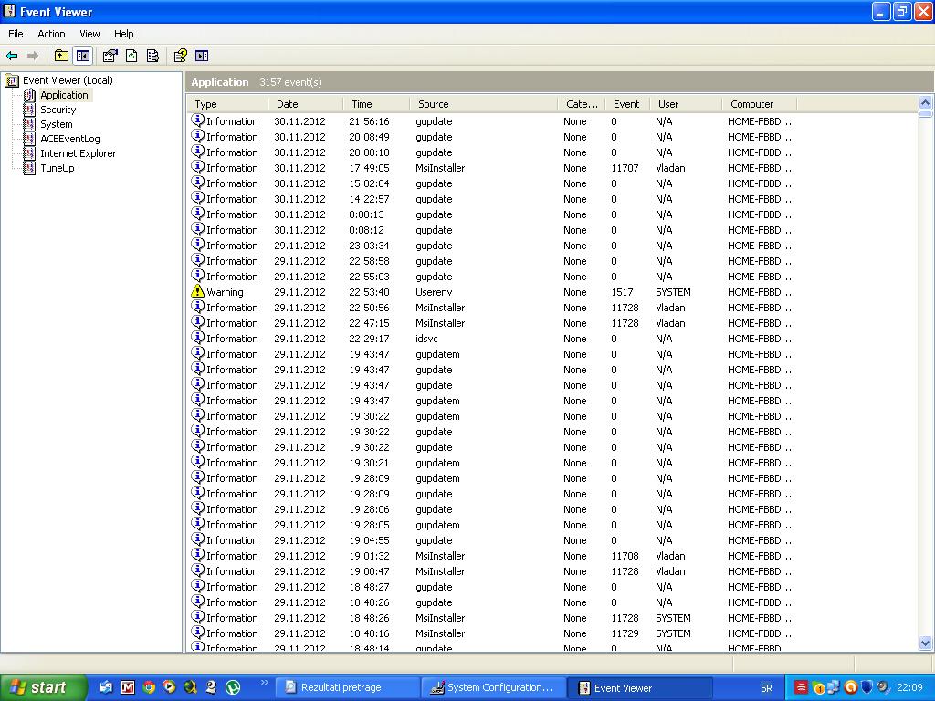Click the Back arrow in the toolbar

click(12, 56)
